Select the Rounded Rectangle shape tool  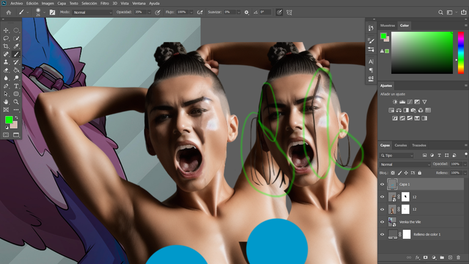pyautogui.click(x=16, y=94)
